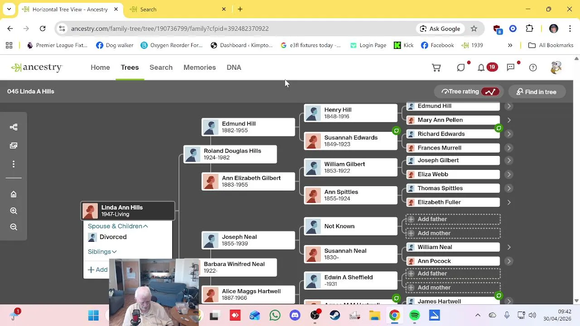
Task: Open the Search menu item
Action: click(161, 67)
